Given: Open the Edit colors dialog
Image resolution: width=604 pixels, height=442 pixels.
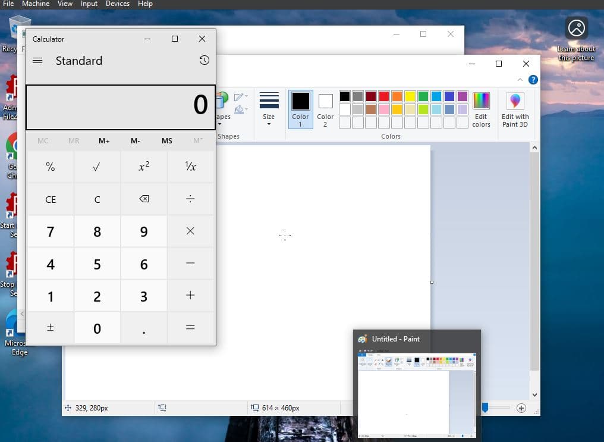Looking at the screenshot, I should [481, 109].
